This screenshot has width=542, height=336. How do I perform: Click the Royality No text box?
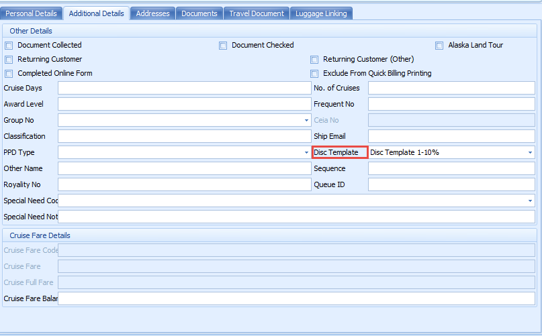point(185,184)
